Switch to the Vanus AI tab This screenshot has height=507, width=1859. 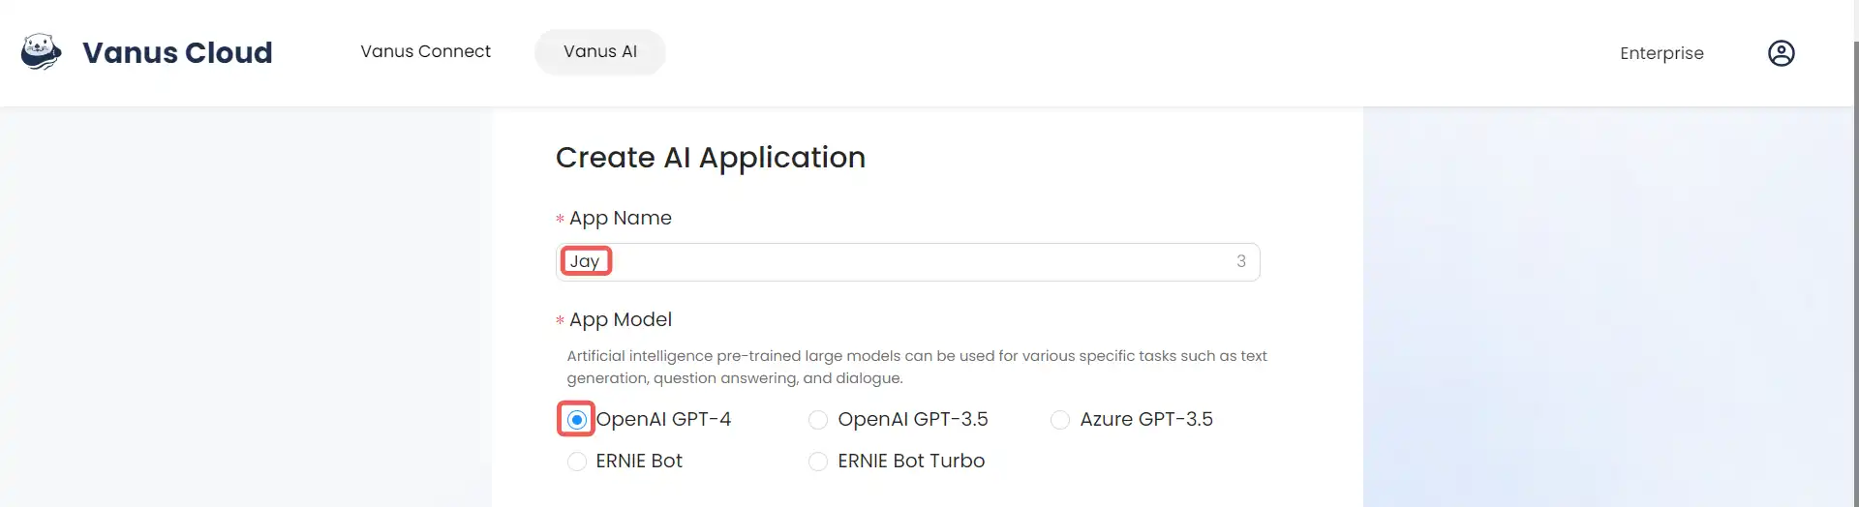tap(600, 51)
